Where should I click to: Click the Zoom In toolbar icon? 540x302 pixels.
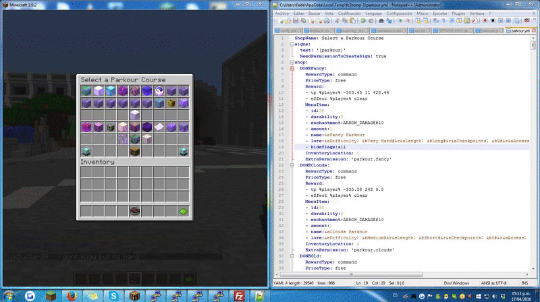pyautogui.click(x=400, y=21)
